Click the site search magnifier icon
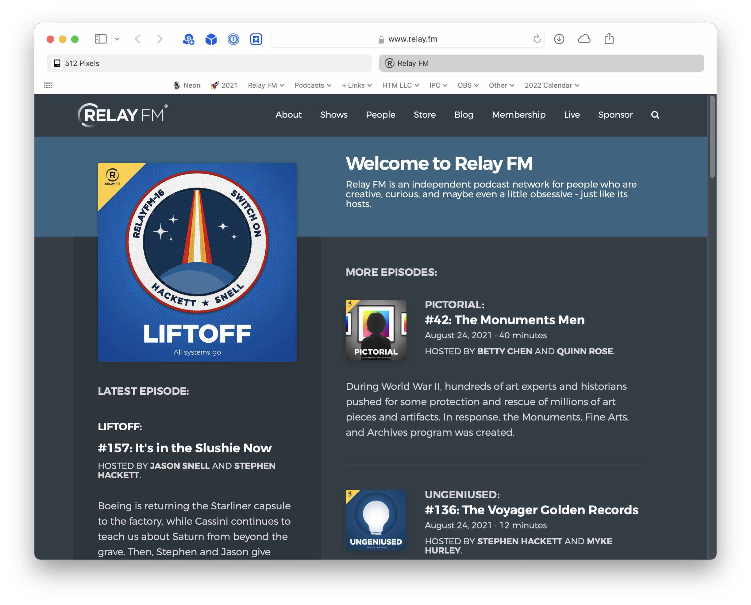This screenshot has height=605, width=751. (x=655, y=115)
